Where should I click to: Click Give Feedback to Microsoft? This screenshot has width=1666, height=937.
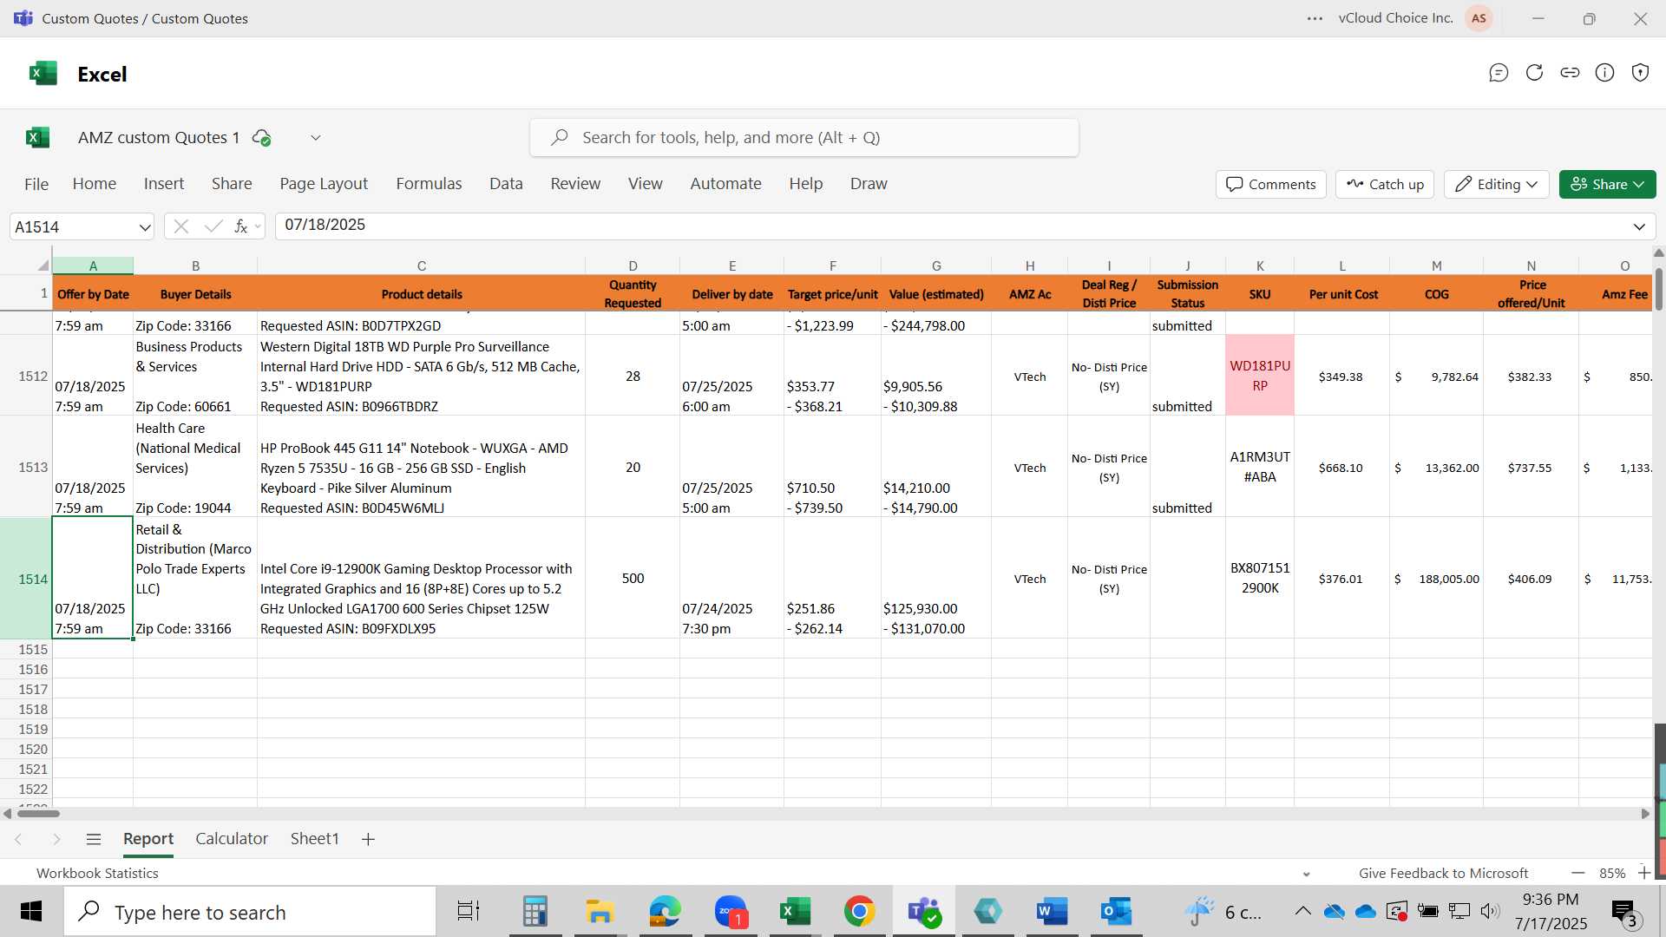[x=1443, y=873]
